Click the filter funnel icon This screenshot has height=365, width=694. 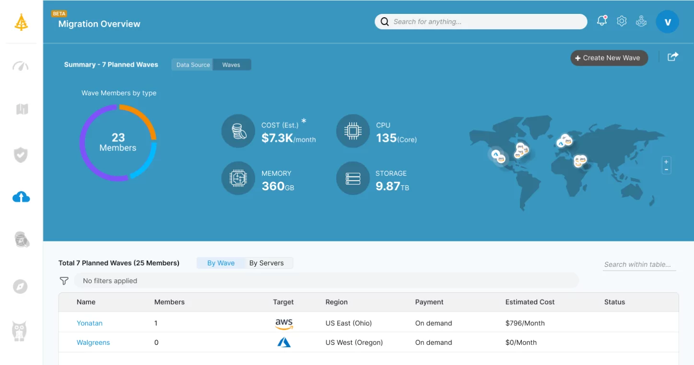pyautogui.click(x=64, y=281)
